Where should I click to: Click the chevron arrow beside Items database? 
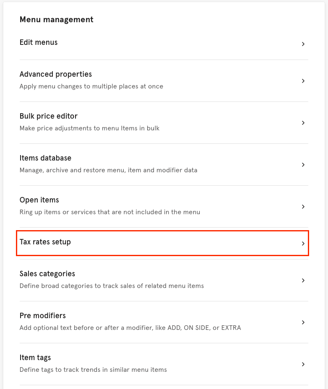(303, 165)
